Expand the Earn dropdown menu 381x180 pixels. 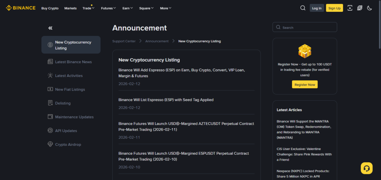click(x=128, y=8)
